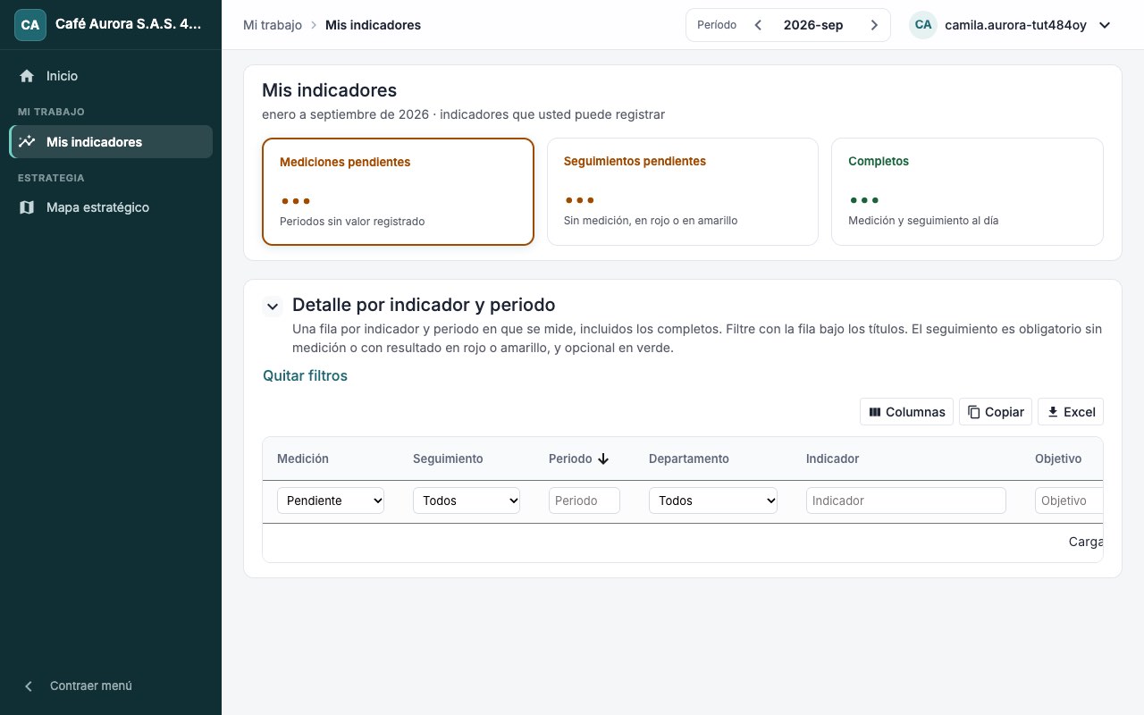Focus the Indicador filter field
1144x715 pixels.
(x=906, y=500)
